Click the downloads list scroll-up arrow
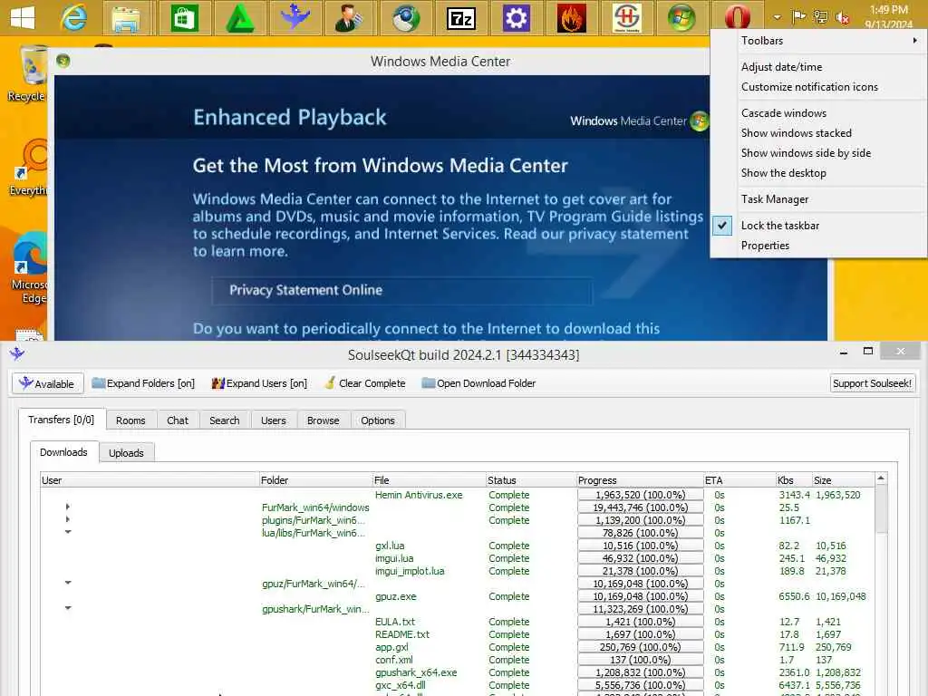Viewport: 928px width, 696px height. pyautogui.click(x=881, y=478)
